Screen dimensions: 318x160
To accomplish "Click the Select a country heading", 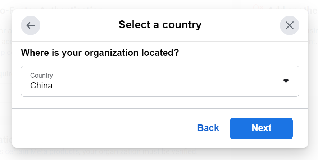I will click(160, 25).
